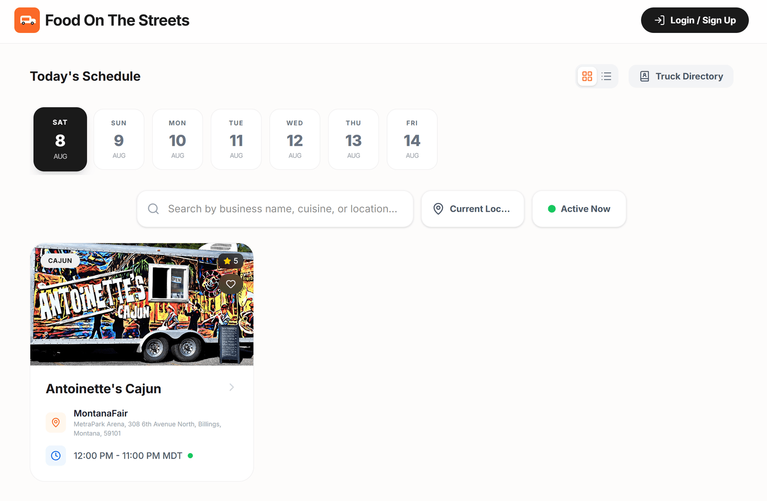Select Saturday August 8
The width and height of the screenshot is (767, 501).
click(60, 139)
